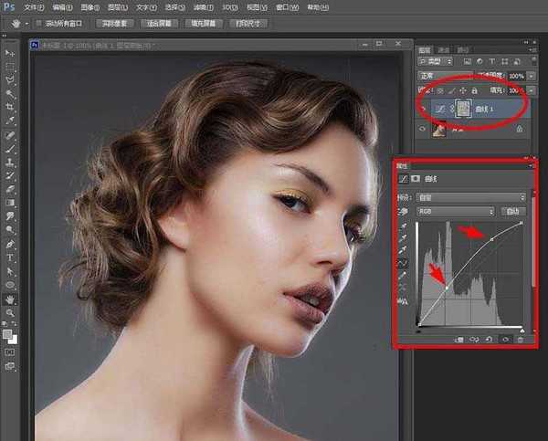Screen dimensions: 548x441
Task: Click the mask icon in the Properties header
Action: pos(416,178)
